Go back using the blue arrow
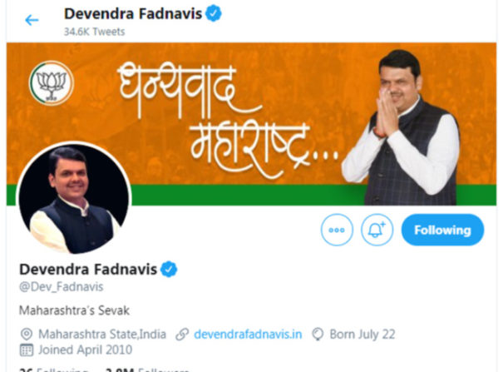 (32, 20)
